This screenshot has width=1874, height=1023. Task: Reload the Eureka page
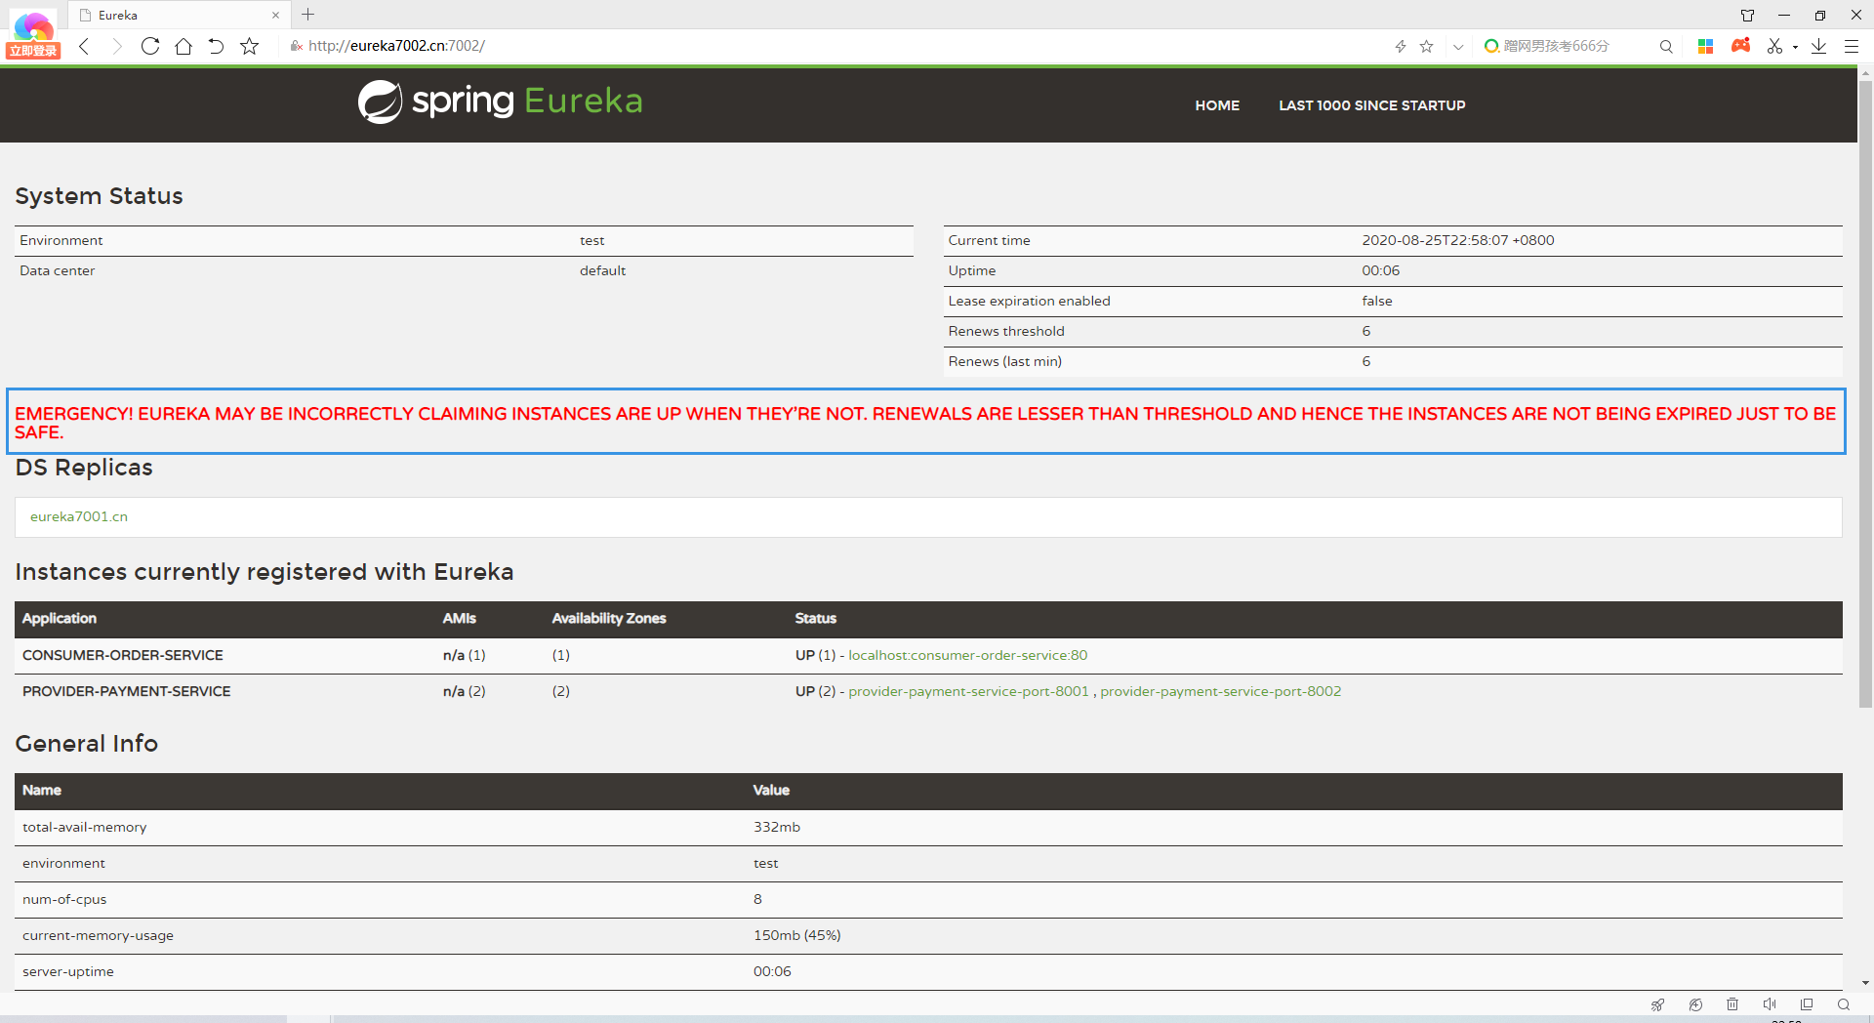point(150,46)
